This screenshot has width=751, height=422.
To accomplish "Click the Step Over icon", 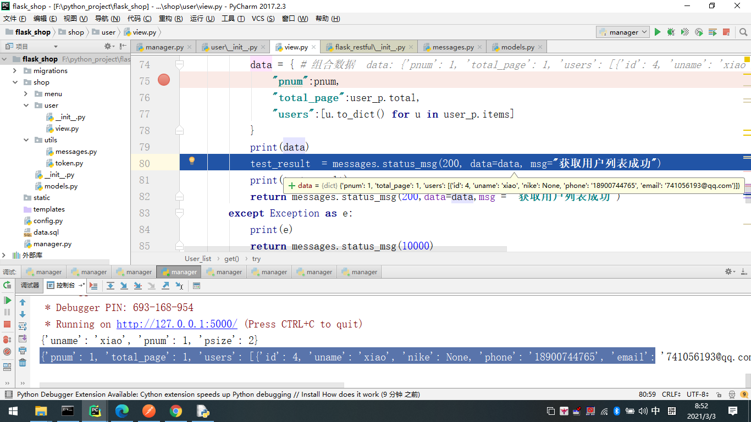I will click(x=111, y=286).
